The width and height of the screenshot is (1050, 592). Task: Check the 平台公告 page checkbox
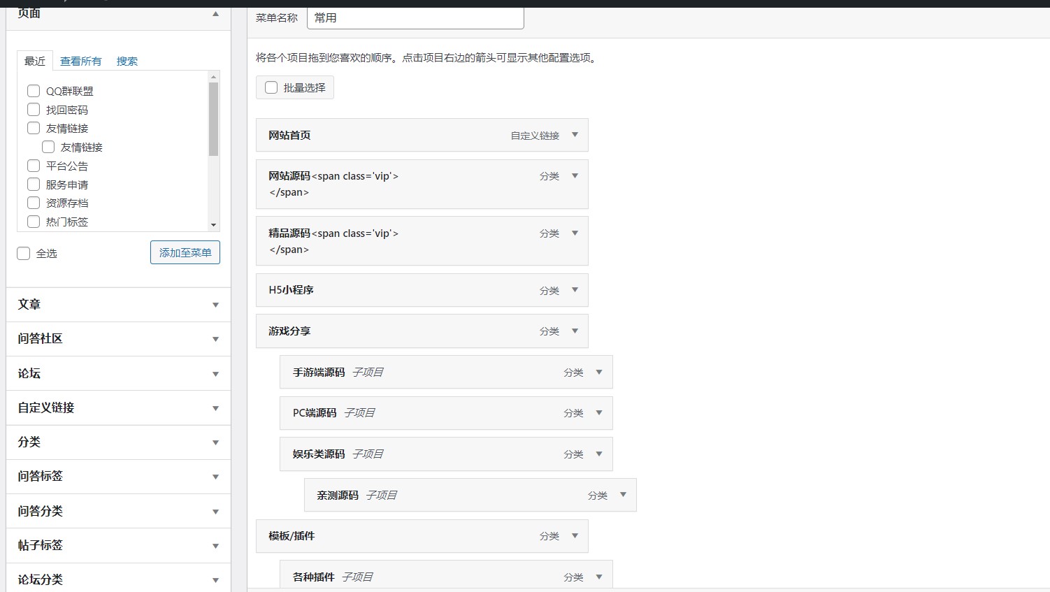[x=34, y=166]
